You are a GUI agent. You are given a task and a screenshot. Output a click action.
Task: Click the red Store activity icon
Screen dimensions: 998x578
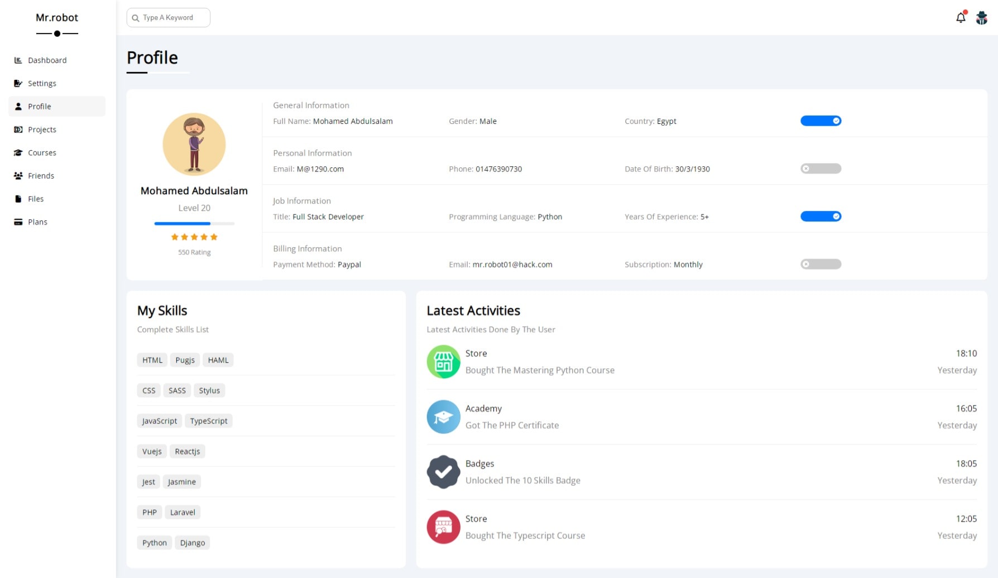[443, 527]
